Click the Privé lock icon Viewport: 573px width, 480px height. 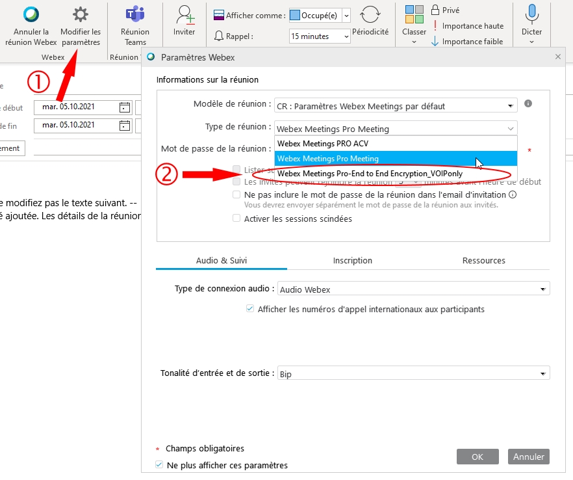[435, 10]
